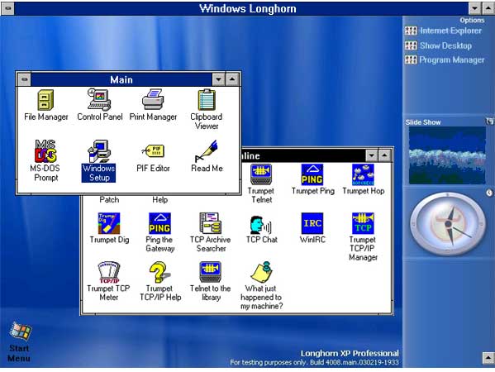Viewport: 495px width, 372px height.
Task: Click the Slide Show thumbnail image
Action: pyautogui.click(x=447, y=155)
